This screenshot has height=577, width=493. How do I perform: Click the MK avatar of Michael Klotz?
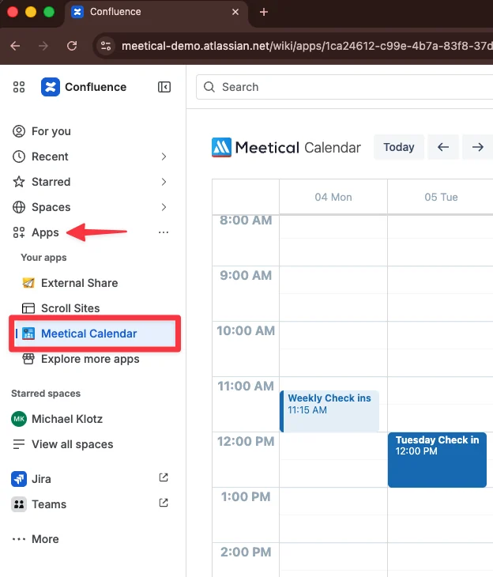pyautogui.click(x=19, y=419)
